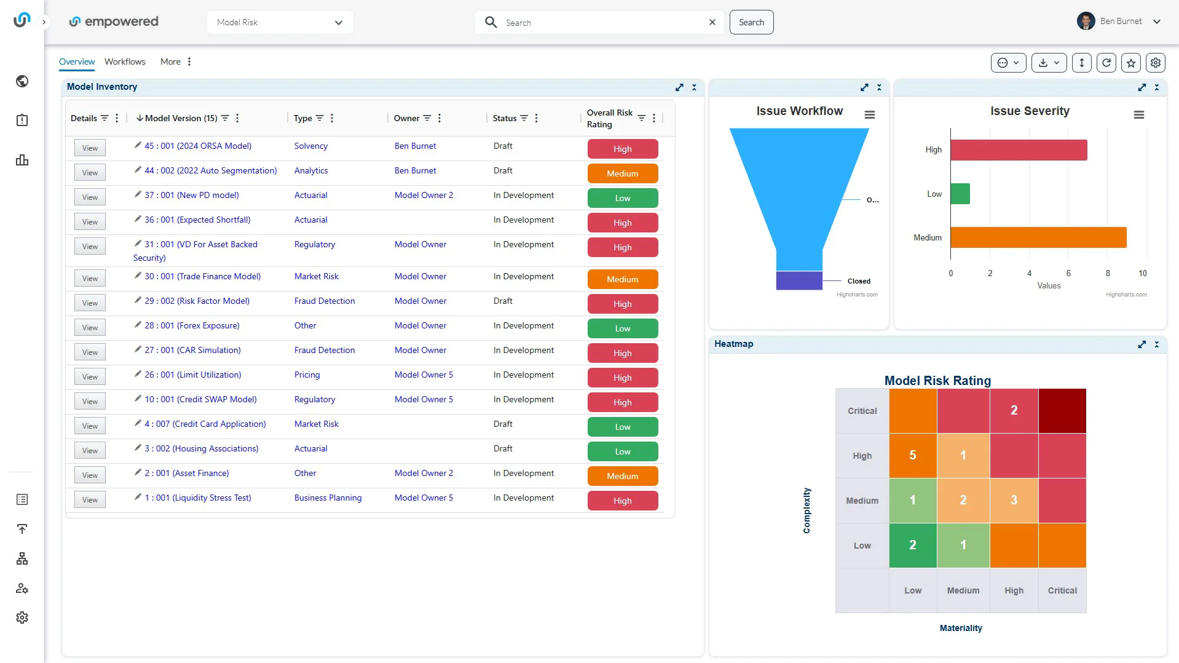The image size is (1179, 663).
Task: Collapse the Heatmap panel
Action: [x=1157, y=344]
